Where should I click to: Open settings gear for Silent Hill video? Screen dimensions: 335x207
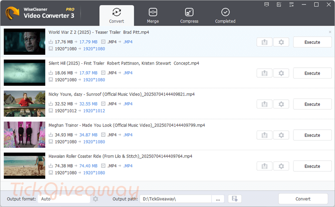click(281, 73)
